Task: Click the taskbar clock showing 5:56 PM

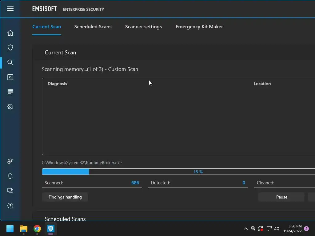Action: [293, 229]
